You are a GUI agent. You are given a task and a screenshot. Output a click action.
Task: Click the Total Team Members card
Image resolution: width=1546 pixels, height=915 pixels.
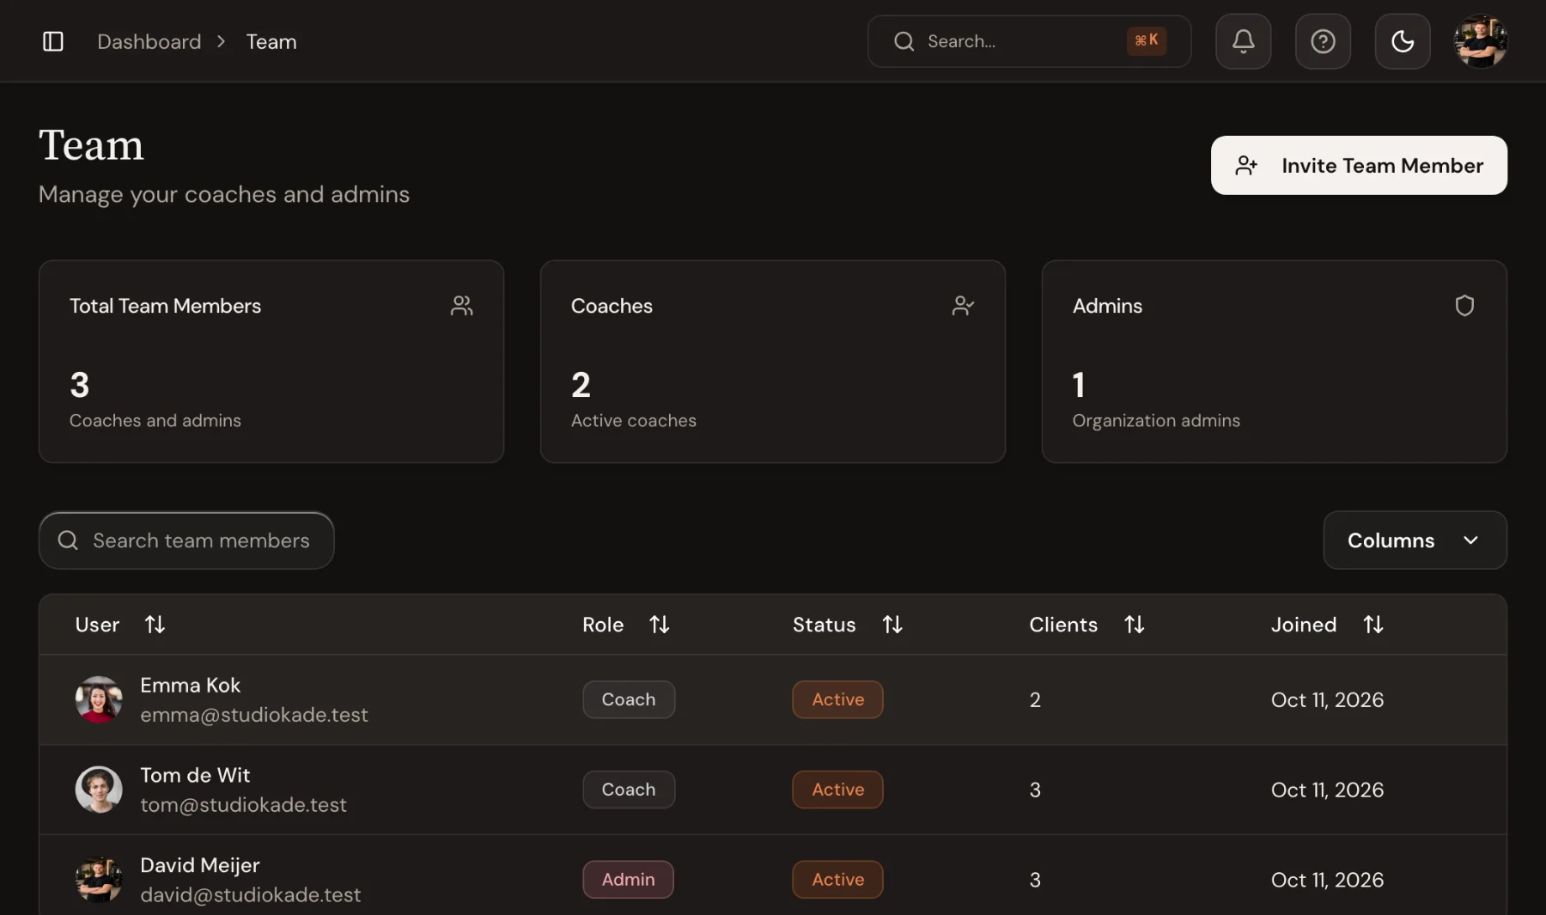[x=271, y=362]
